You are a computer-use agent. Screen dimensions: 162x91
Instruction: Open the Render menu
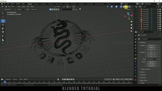pos(12,4)
